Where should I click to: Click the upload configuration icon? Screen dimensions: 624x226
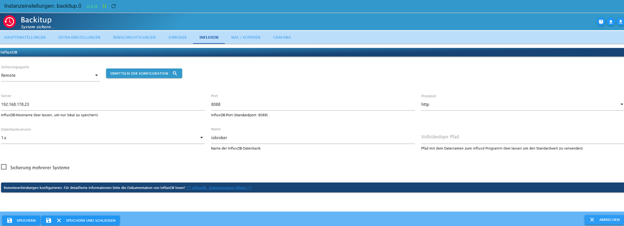click(610, 22)
